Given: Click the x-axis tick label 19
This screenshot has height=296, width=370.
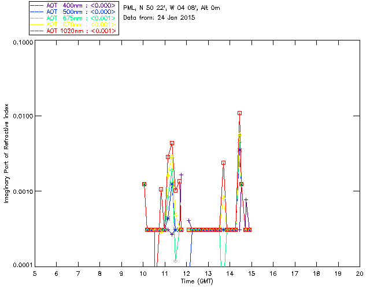Looking at the screenshot, I should pyautogui.click(x=338, y=273).
